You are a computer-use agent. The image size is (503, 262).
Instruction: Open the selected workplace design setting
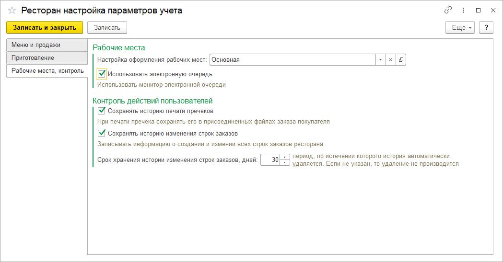point(401,60)
